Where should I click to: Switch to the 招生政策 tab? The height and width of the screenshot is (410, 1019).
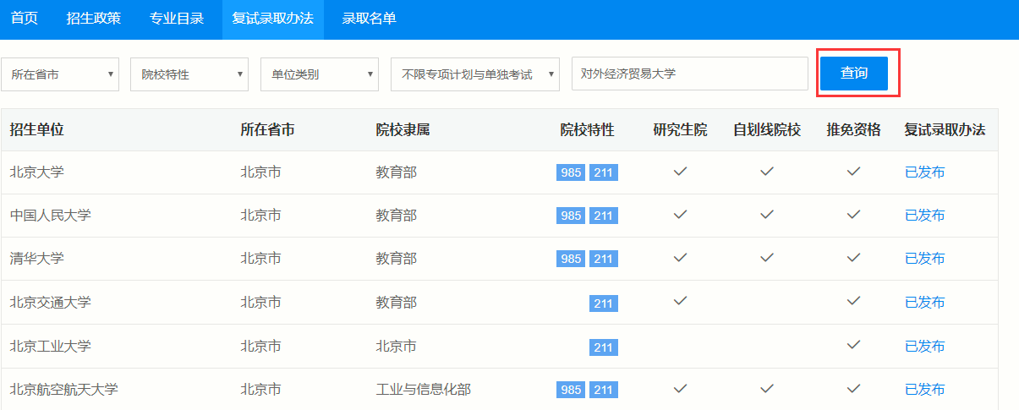[94, 19]
